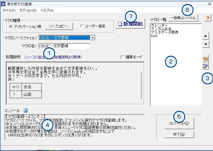213x151 pixels.
Task: Click the red question mark help icon
Action: tap(208, 18)
